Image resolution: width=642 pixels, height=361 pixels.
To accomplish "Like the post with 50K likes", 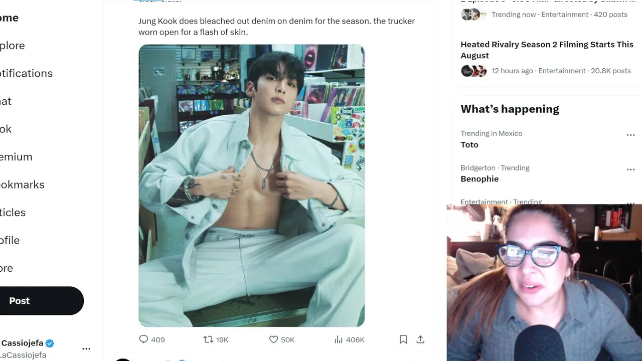I will (273, 339).
